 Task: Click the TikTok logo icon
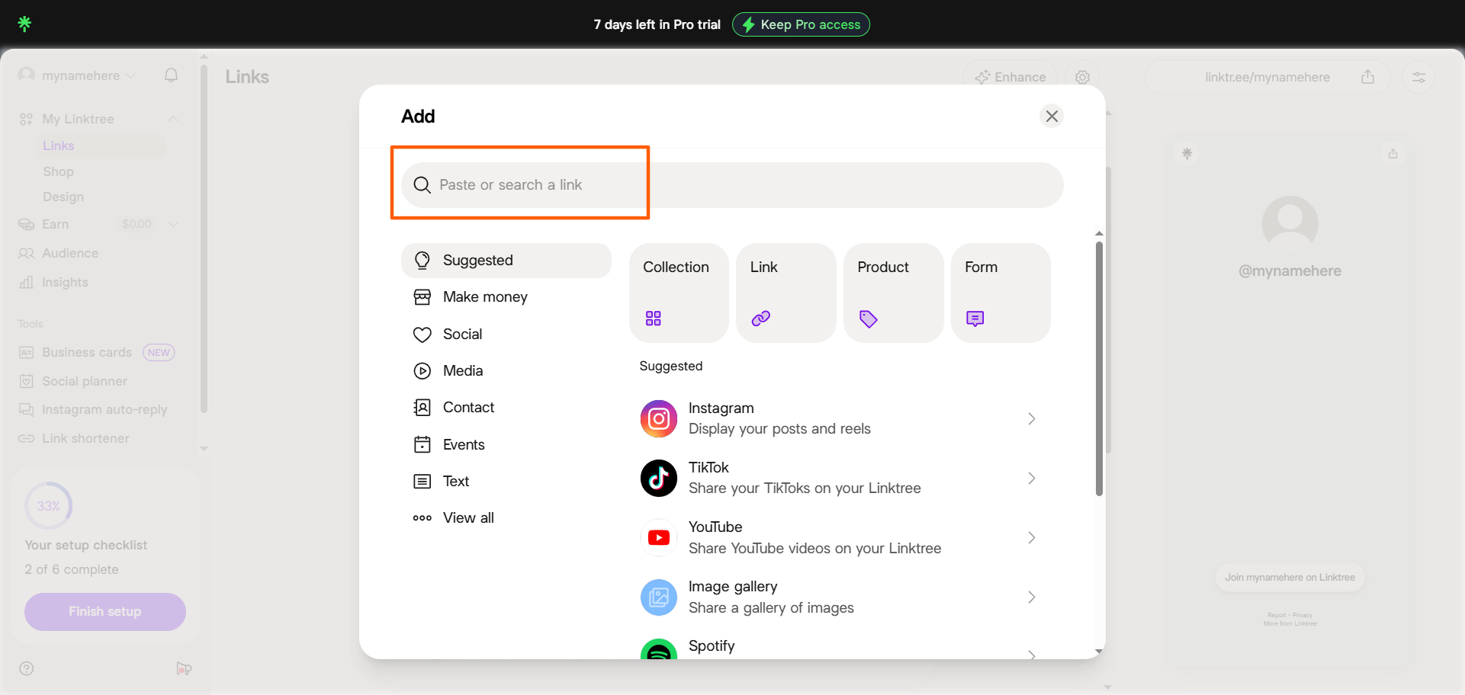659,479
